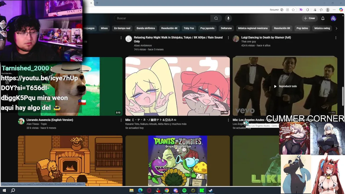Click the That one guy channel avatar
Screen dimensions: 345x194
point(236,39)
